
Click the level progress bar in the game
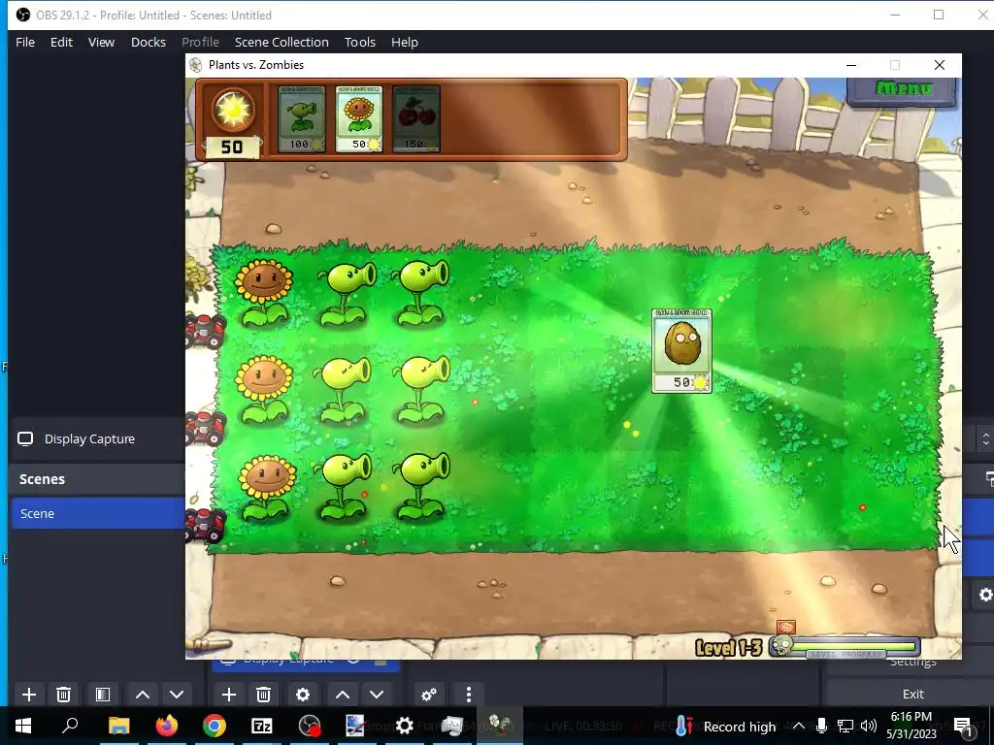pos(845,647)
